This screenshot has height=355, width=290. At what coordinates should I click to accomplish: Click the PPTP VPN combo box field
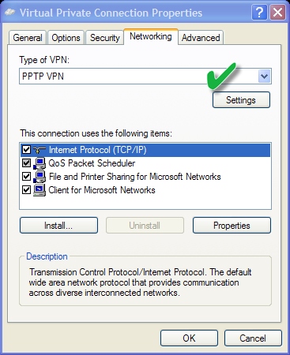(x=145, y=77)
